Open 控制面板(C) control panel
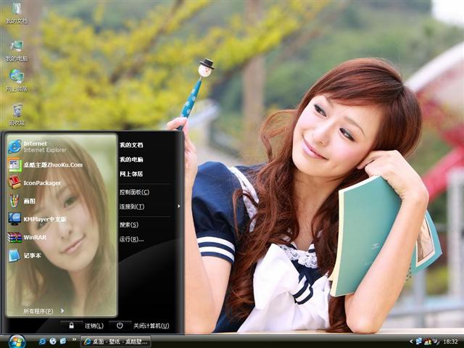 (135, 192)
